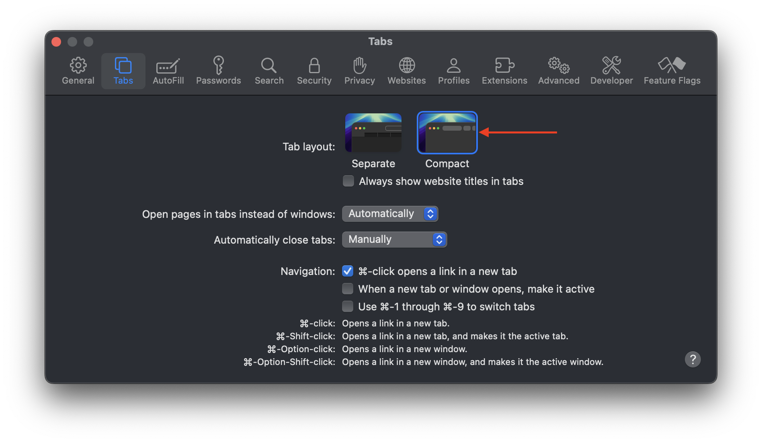Screen dimensions: 762x443
Task: Open the General settings pane
Action: pos(78,71)
